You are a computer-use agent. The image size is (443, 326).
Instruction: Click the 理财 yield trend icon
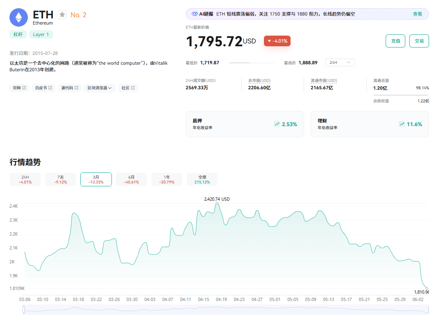[x=402, y=124]
